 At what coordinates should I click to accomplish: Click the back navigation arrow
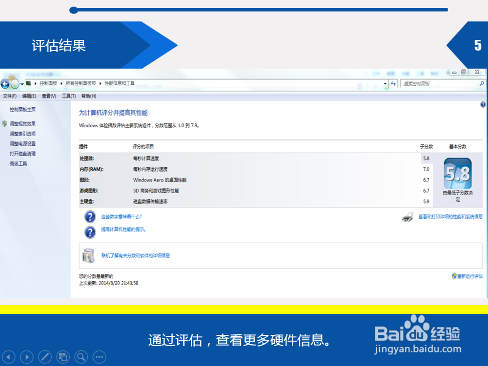click(5, 83)
